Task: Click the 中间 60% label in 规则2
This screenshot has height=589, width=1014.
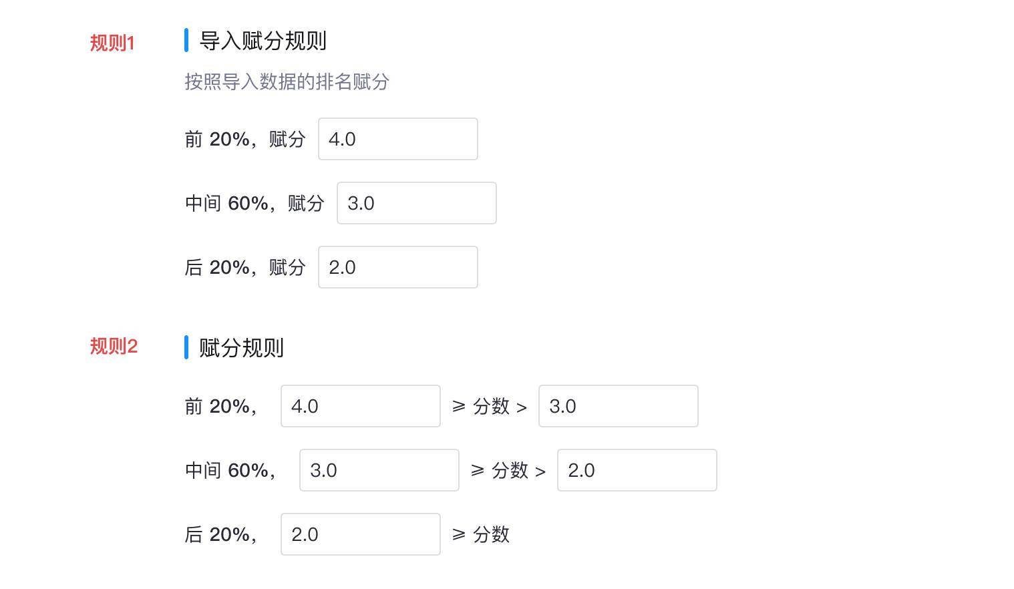Action: click(230, 470)
